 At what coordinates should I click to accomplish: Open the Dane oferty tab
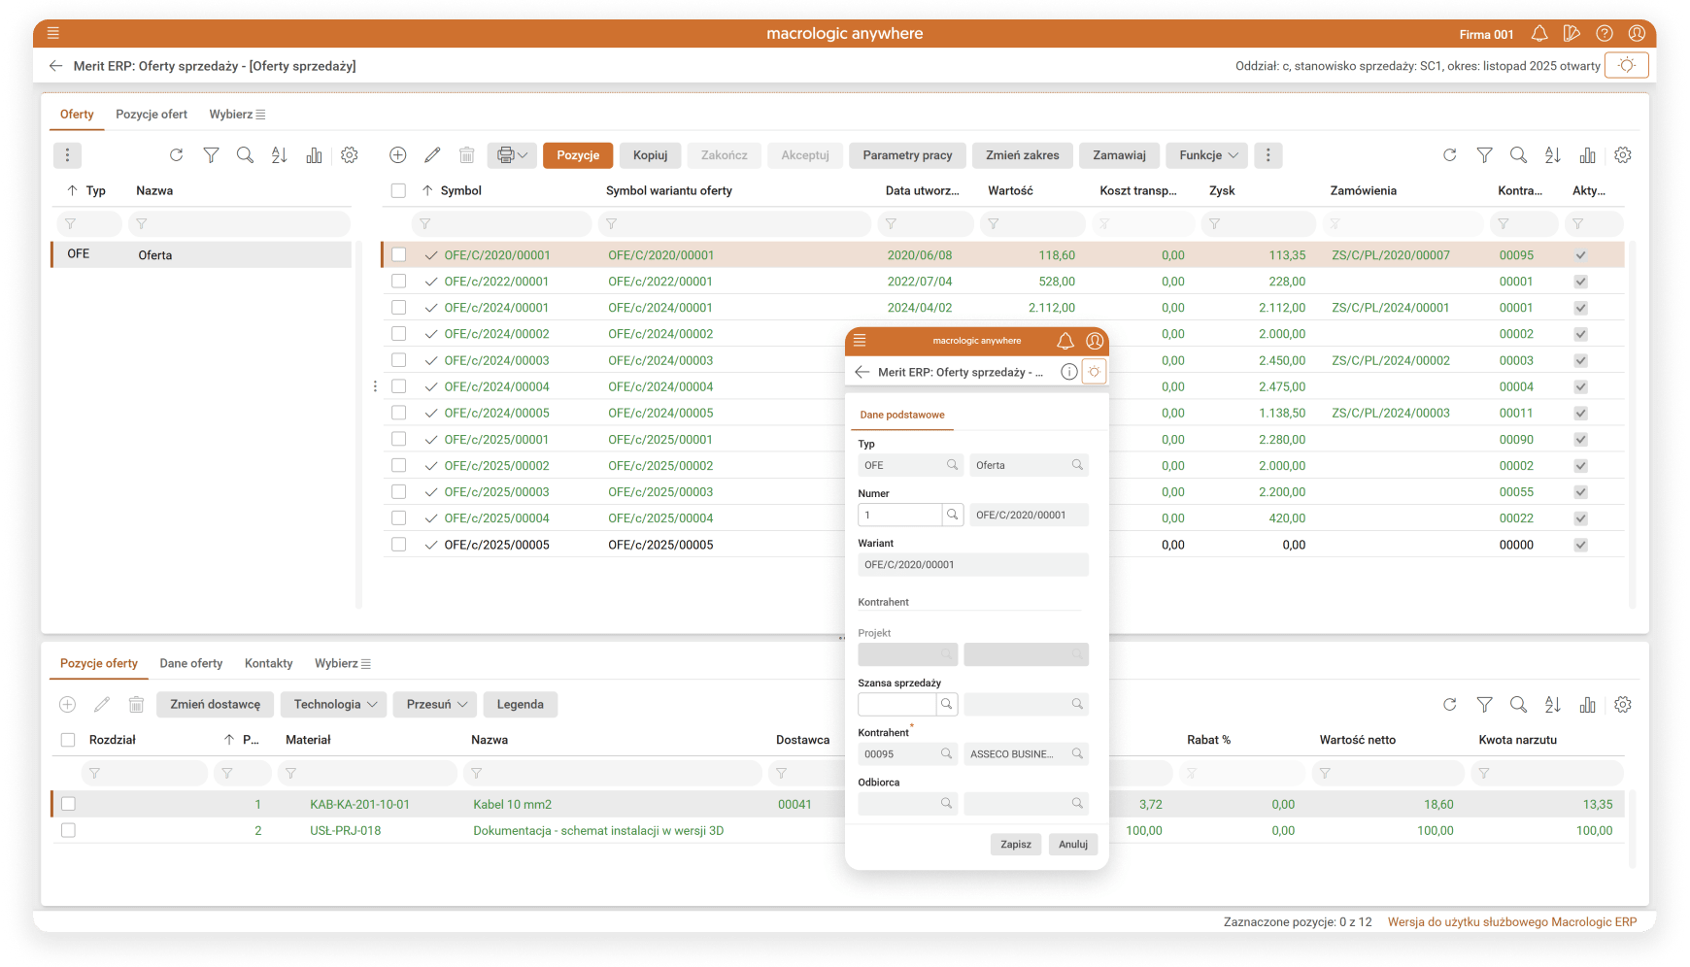(191, 664)
